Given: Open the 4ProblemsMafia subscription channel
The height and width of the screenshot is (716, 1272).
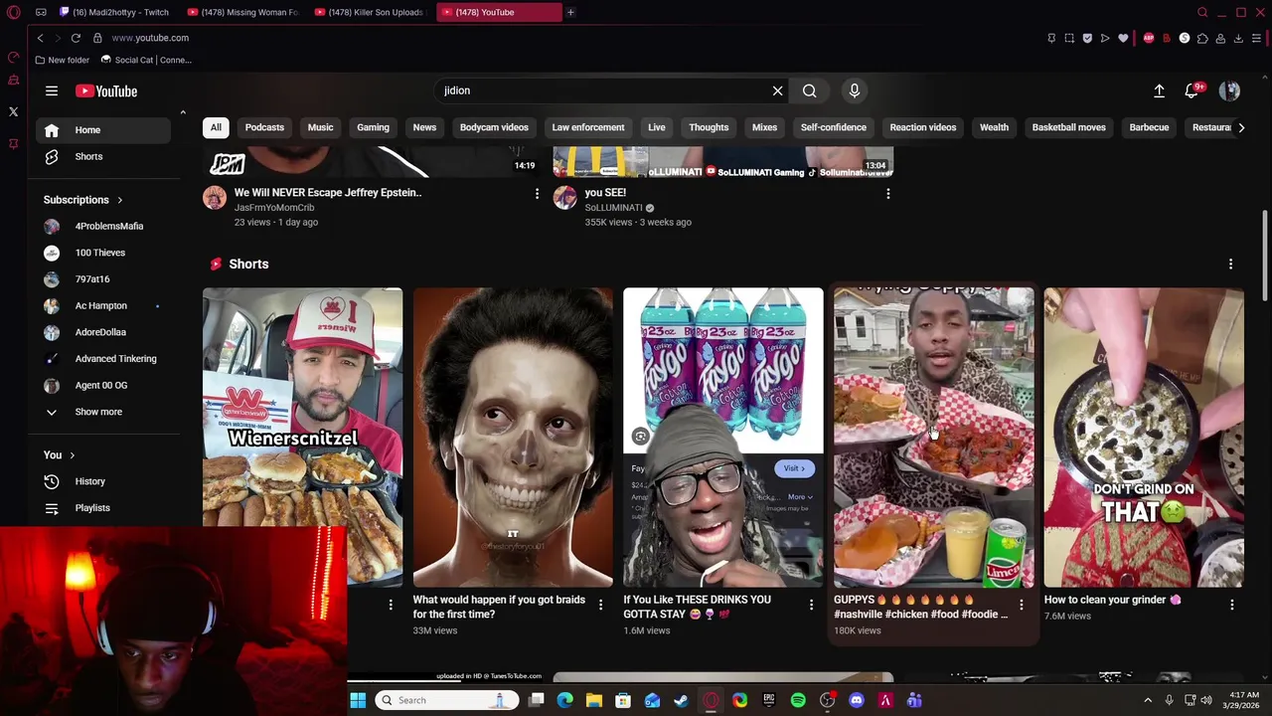Looking at the screenshot, I should [x=102, y=226].
